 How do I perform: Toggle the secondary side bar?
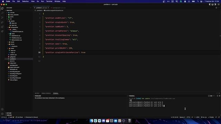click(215, 4)
